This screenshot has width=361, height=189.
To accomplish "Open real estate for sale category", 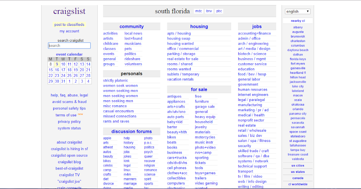I will (183, 59).
